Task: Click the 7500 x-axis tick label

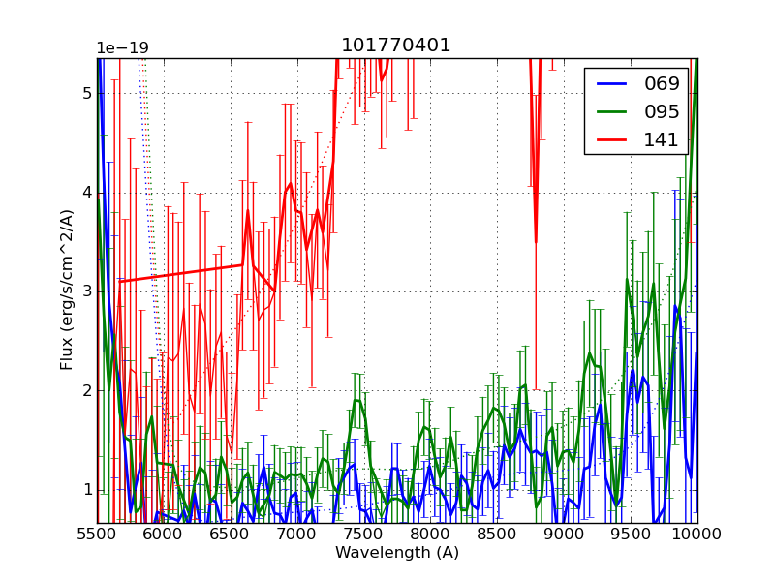Action: 364,534
